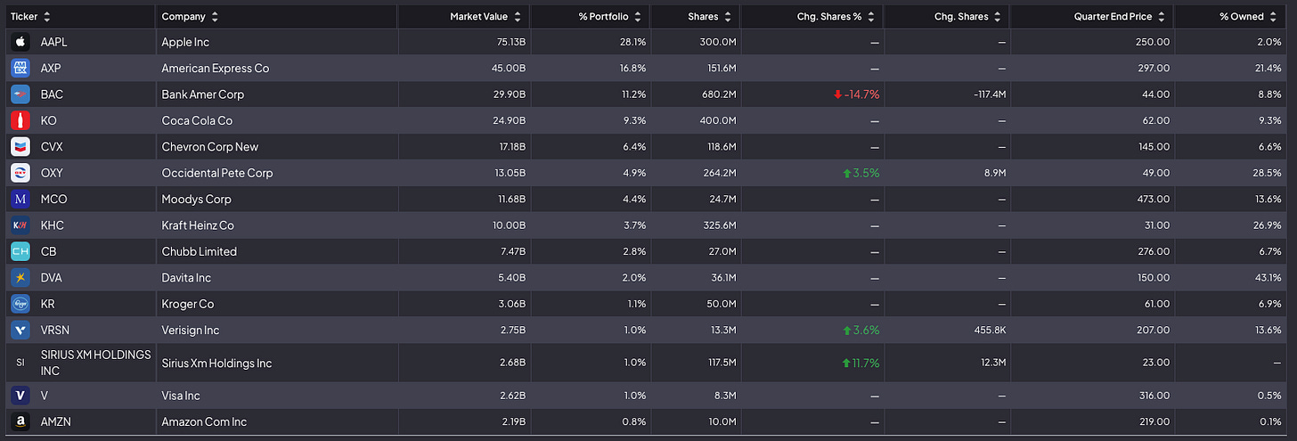Click the 75.13B market value cell
This screenshot has width=1297, height=441.
coord(511,42)
